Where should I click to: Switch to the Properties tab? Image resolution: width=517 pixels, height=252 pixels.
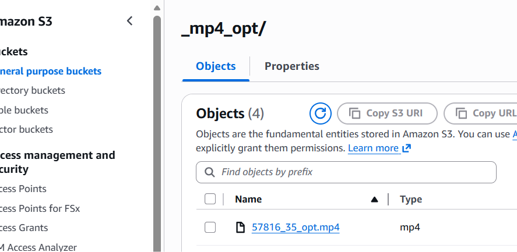tap(292, 66)
